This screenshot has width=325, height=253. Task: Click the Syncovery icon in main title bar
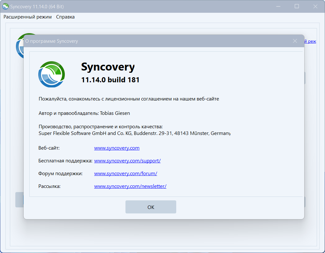click(5, 6)
